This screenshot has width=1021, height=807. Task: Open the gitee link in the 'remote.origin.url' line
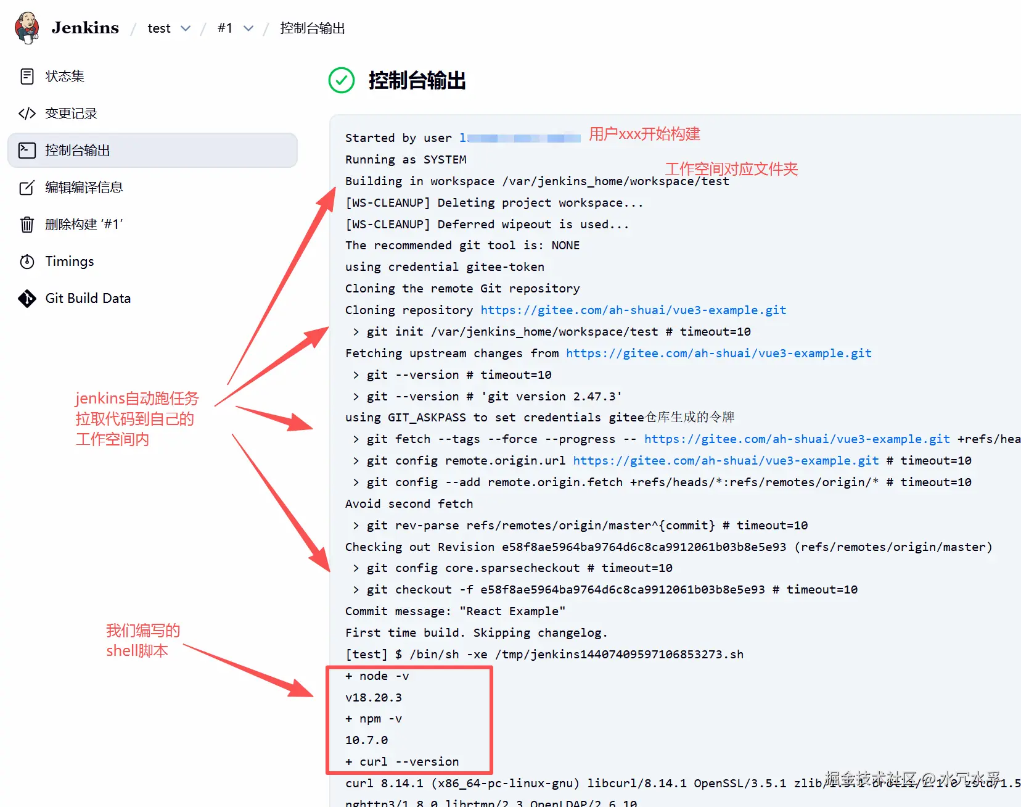726,461
